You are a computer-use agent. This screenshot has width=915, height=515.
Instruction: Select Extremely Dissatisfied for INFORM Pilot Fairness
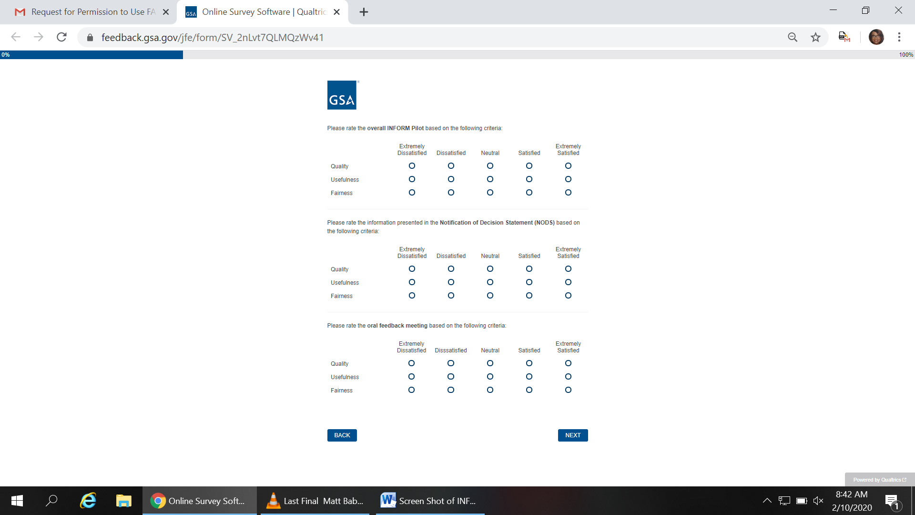[412, 193]
